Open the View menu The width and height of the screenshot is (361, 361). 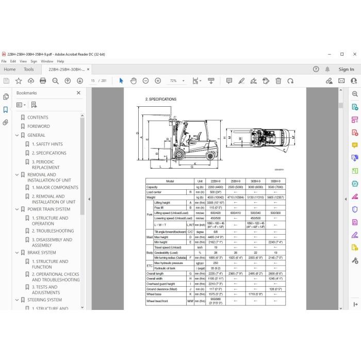[23, 61]
